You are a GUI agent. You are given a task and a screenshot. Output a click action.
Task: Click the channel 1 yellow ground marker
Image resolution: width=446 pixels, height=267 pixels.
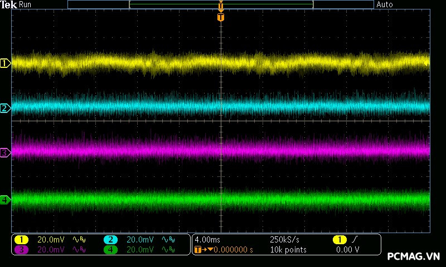coord(6,63)
